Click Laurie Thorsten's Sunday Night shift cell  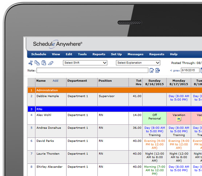click(x=154, y=157)
